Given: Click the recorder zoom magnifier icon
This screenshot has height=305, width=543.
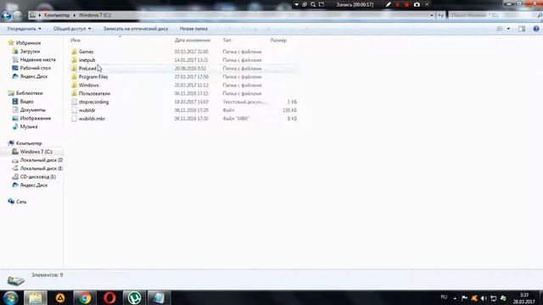Looking at the screenshot, I should (x=313, y=4).
